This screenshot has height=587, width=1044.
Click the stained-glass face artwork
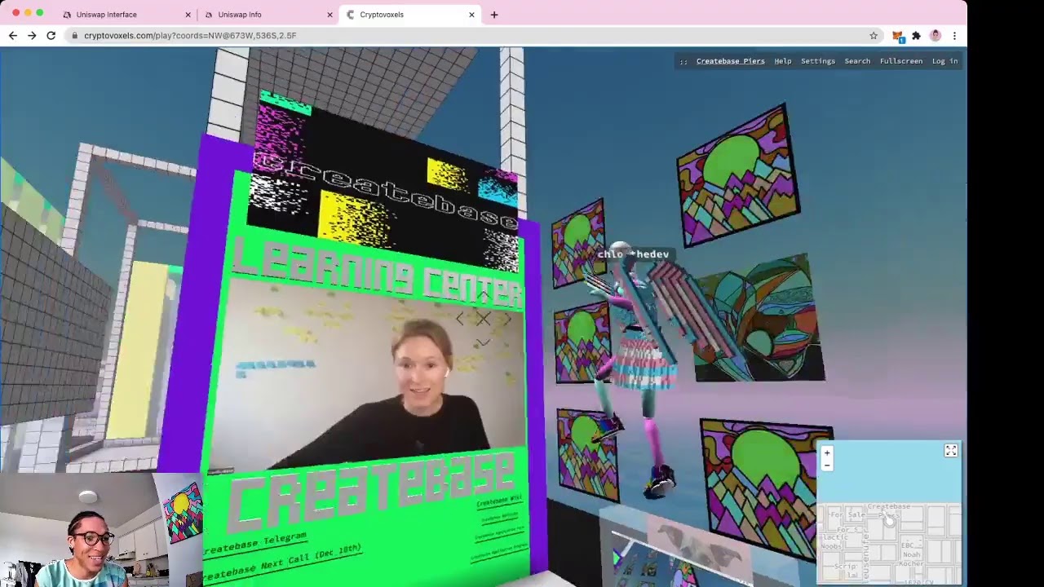tap(759, 320)
